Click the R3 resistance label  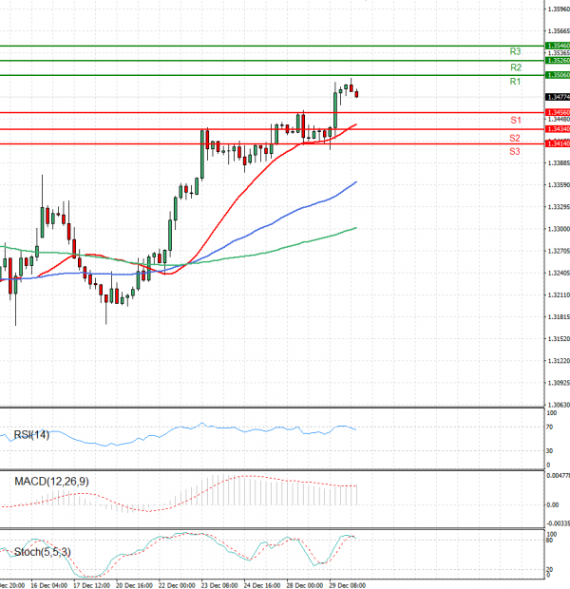[x=515, y=51]
